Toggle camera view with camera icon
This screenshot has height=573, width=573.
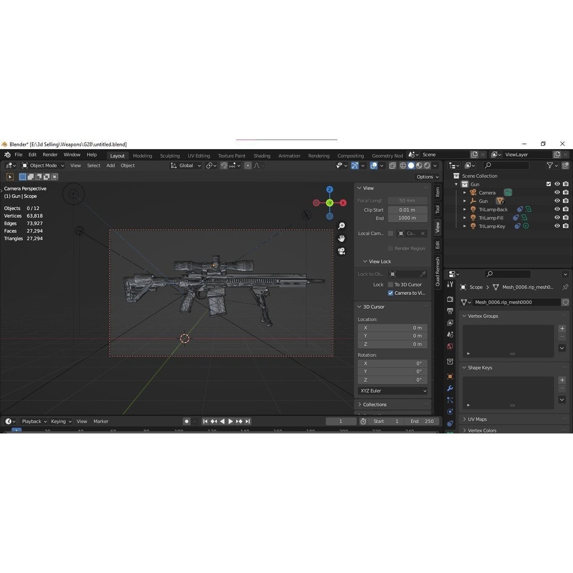341,251
